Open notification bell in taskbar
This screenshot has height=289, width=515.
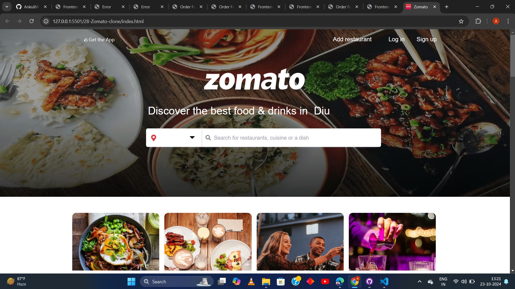(x=506, y=281)
